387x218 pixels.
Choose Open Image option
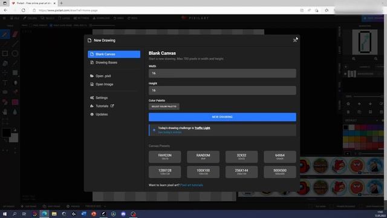coord(114,84)
